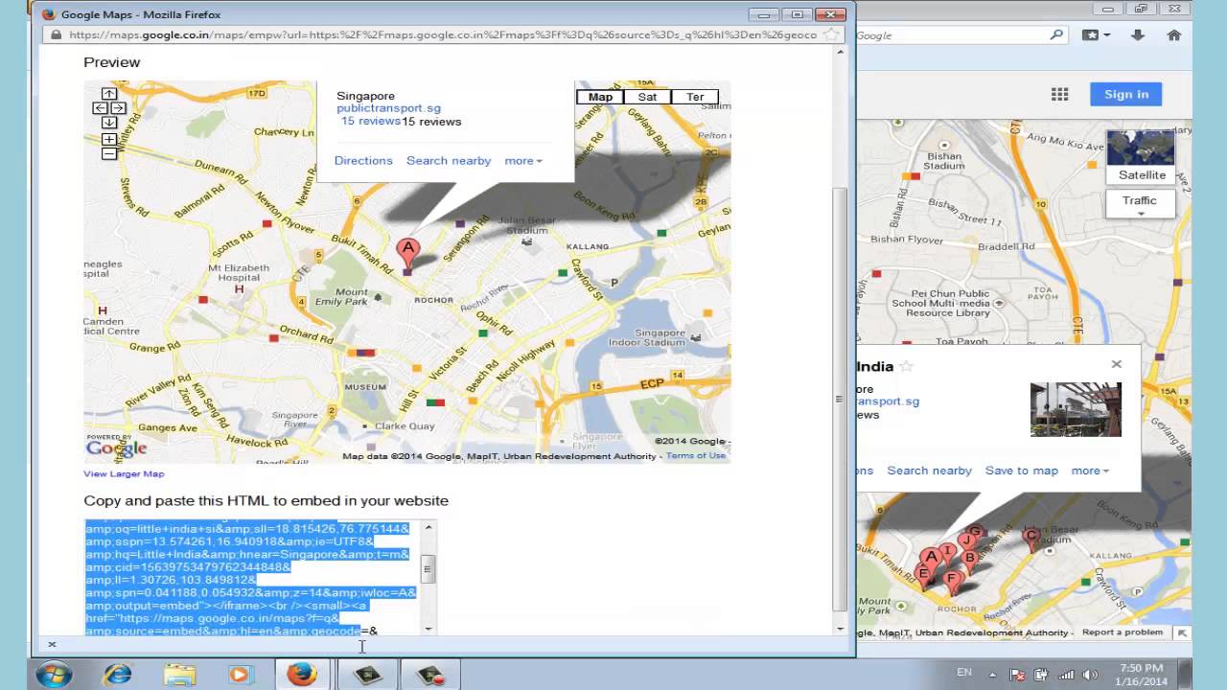Image resolution: width=1227 pixels, height=690 pixels.
Task: Click the embed code box scroll up arrow
Action: 428,527
